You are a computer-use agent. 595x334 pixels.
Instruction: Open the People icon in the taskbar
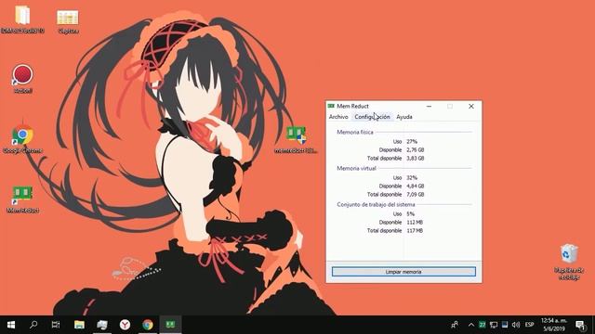pos(455,325)
